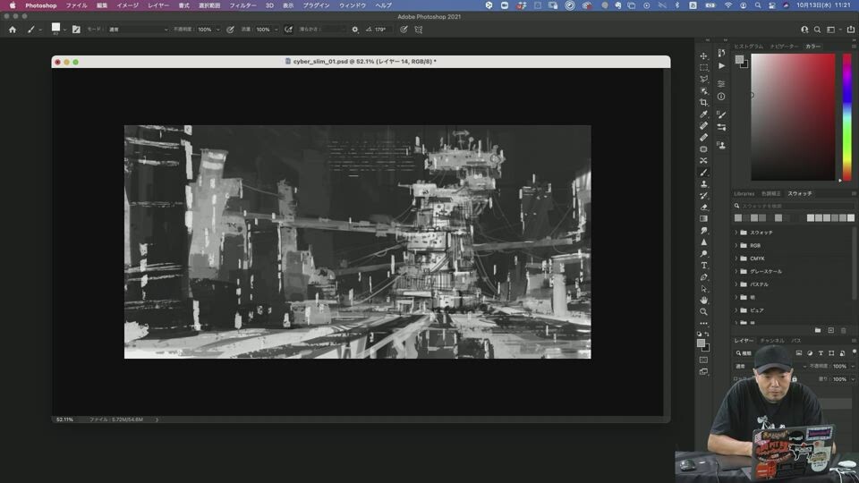This screenshot has width=859, height=483.
Task: Select the Zoom magnifier tool
Action: (x=704, y=312)
